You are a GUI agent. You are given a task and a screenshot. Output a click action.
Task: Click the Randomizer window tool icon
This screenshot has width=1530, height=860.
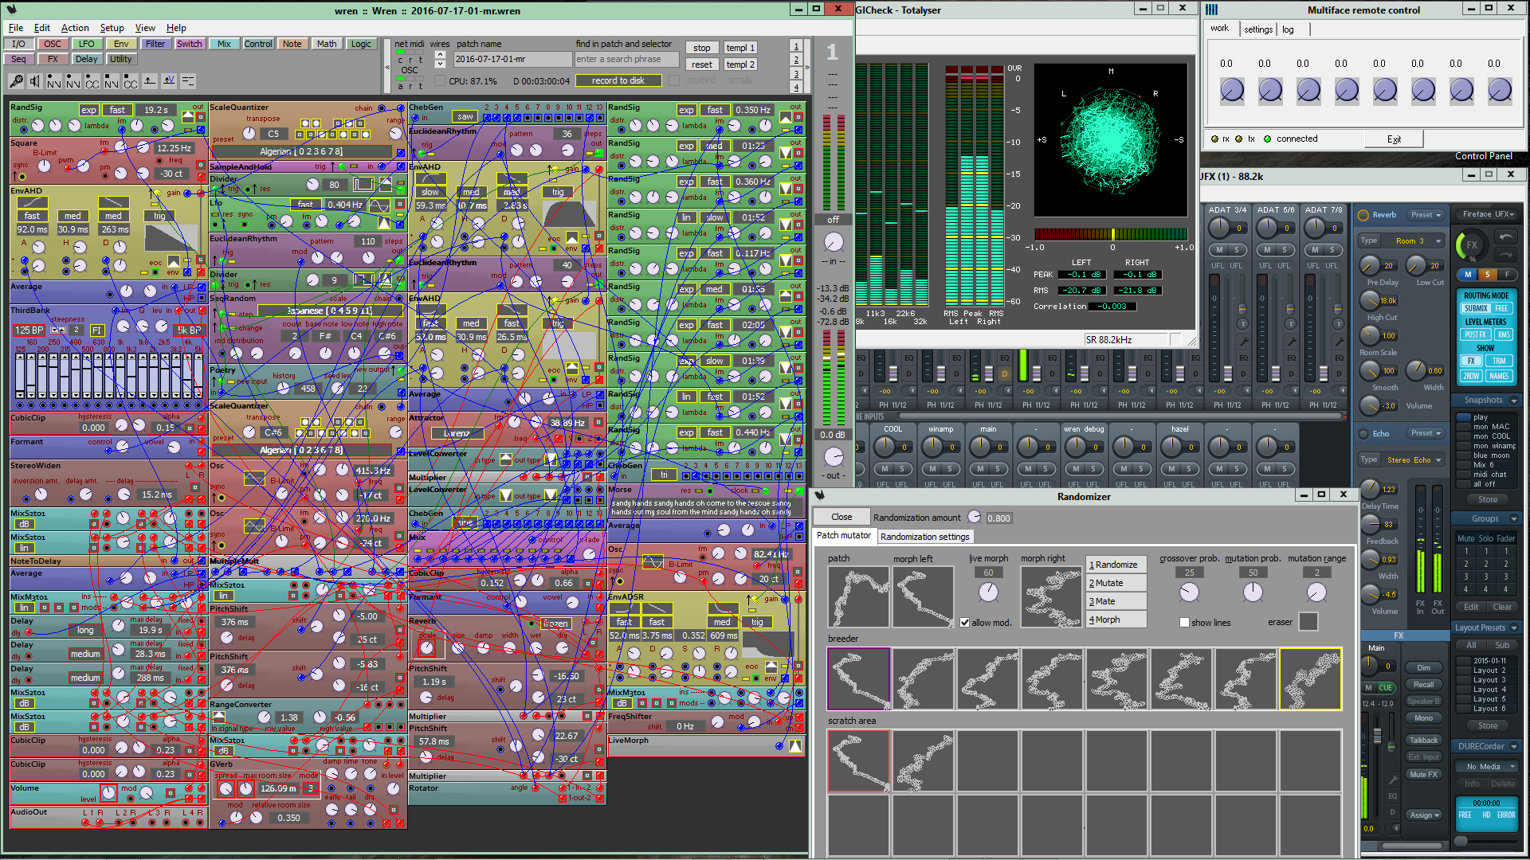click(x=819, y=495)
